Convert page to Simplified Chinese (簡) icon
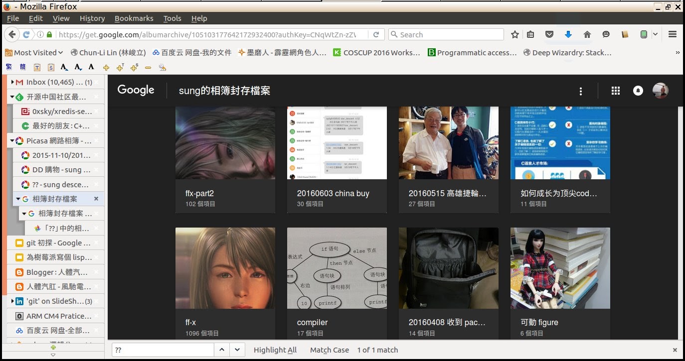The height and width of the screenshot is (361, 685). 23,67
